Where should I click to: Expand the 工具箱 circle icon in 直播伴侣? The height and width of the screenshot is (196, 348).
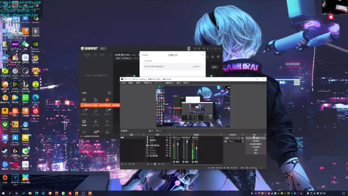point(109,93)
